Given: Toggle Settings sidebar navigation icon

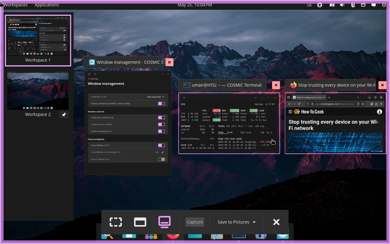Looking at the screenshot, I should pos(89,74).
